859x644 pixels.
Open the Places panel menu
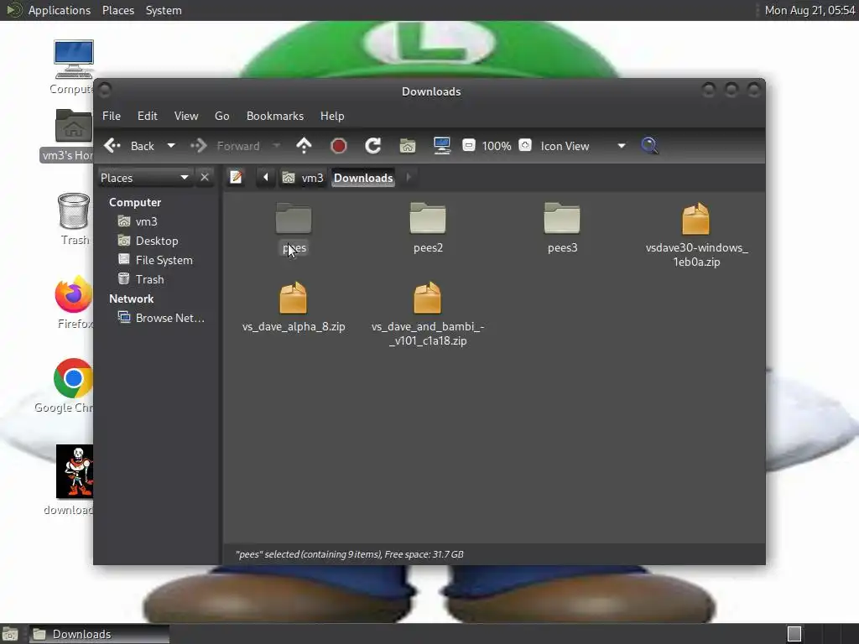pyautogui.click(x=118, y=10)
